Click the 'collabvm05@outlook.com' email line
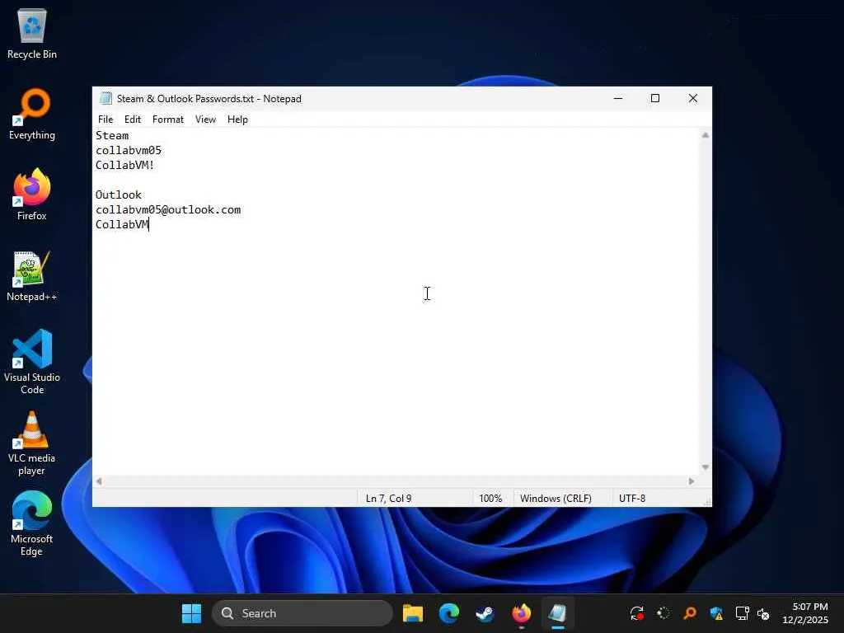 click(168, 210)
